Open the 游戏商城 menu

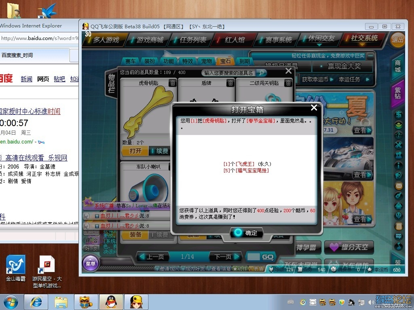point(148,40)
